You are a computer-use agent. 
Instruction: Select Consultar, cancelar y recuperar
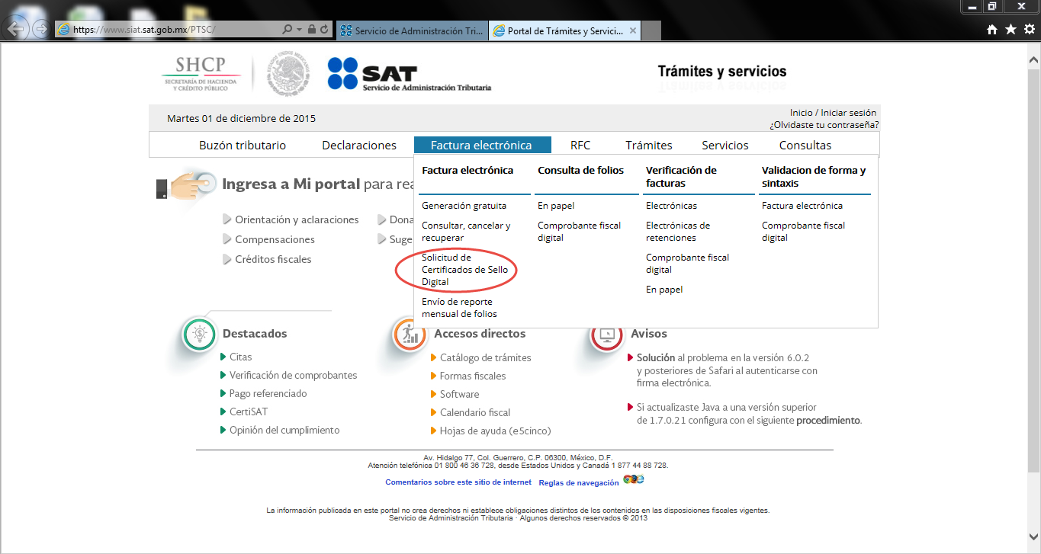[x=466, y=232]
